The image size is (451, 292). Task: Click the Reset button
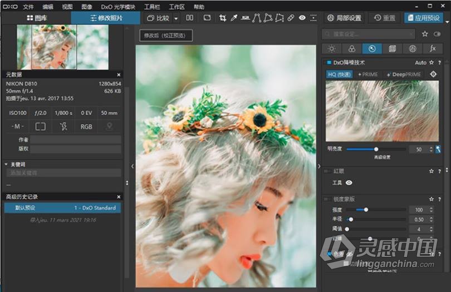384,18
